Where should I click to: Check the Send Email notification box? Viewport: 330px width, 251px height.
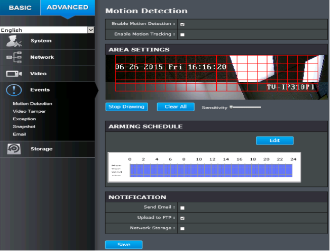coord(182,208)
